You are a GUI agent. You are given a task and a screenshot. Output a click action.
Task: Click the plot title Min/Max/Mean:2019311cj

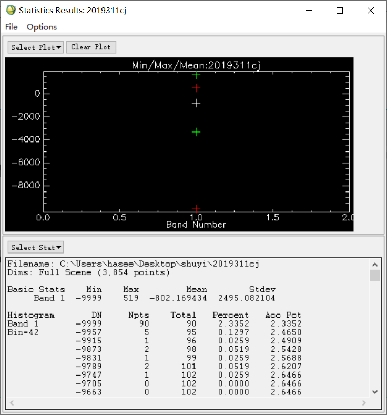point(196,65)
